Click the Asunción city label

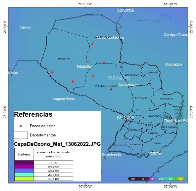point(126,117)
